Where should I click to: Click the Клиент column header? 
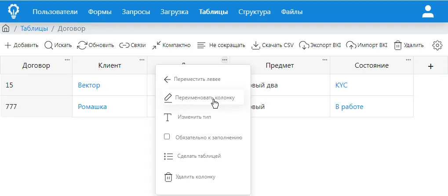110,65
